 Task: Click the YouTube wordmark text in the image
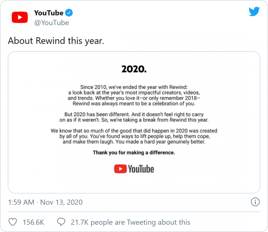[x=141, y=169]
